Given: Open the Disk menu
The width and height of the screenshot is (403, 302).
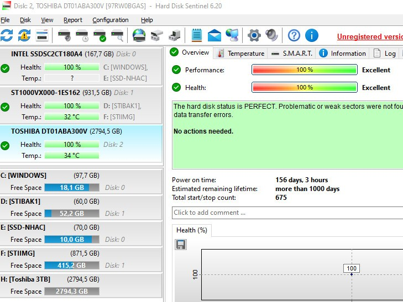Looking at the screenshot, I should pyautogui.click(x=25, y=20).
